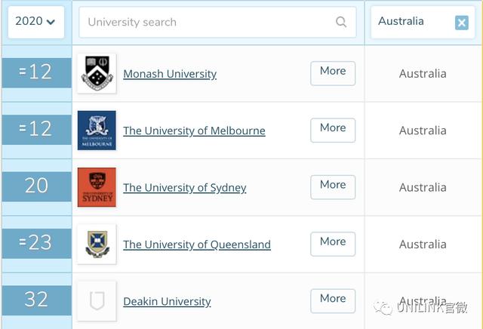Click the Australia country filter box
Screen dimensions: 483x329
(x=423, y=22)
